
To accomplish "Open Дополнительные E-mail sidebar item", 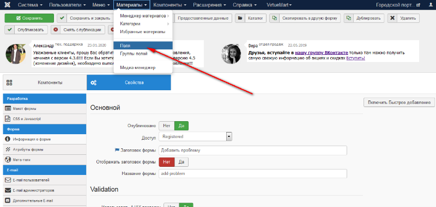I will click(x=45, y=200).
